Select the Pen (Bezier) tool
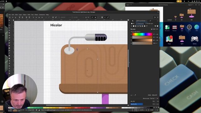The image size is (201, 113). pyautogui.click(x=9, y=38)
